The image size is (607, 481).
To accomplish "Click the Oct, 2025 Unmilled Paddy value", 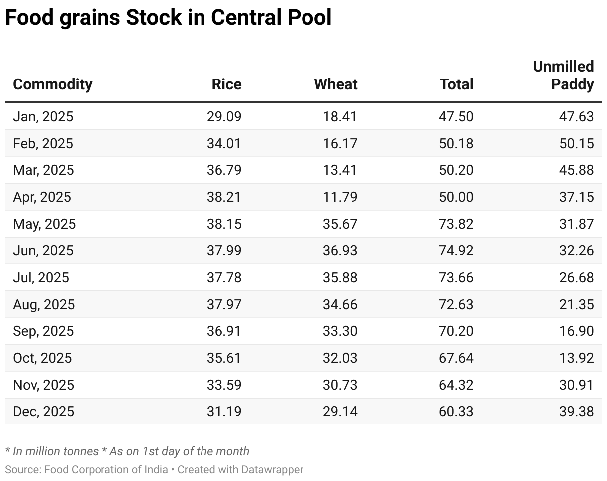I will pyautogui.click(x=576, y=358).
